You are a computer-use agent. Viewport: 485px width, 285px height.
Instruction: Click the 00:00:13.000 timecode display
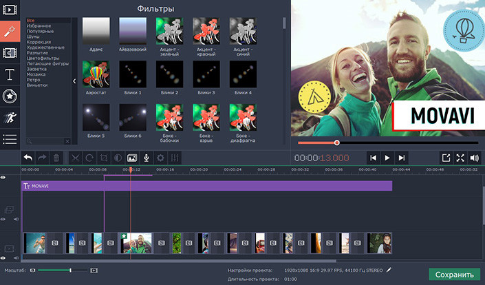322,158
